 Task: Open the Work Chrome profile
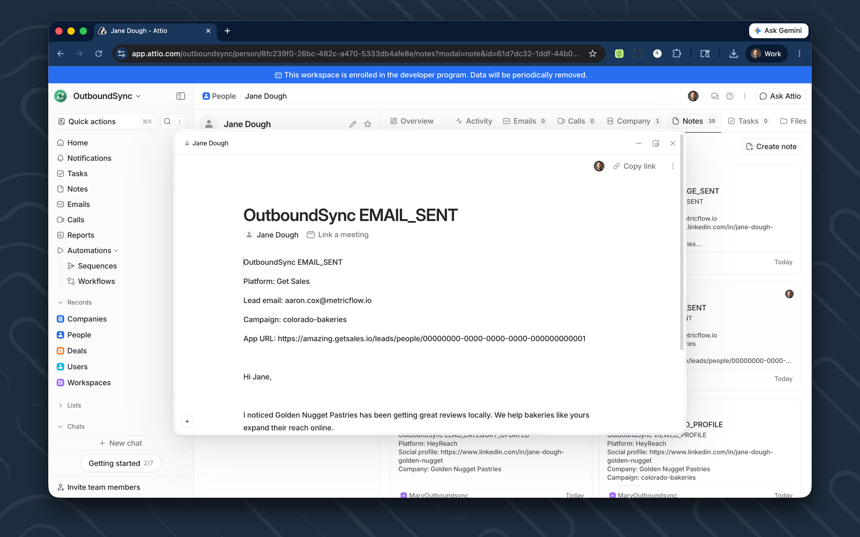(767, 54)
